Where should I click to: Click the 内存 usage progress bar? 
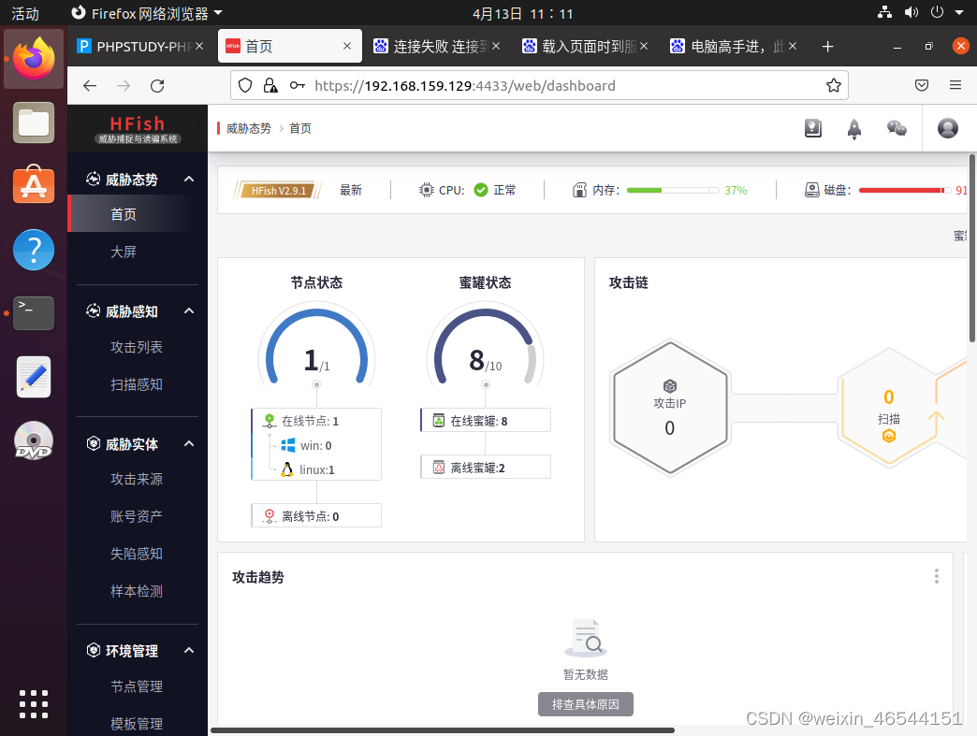pyautogui.click(x=673, y=190)
